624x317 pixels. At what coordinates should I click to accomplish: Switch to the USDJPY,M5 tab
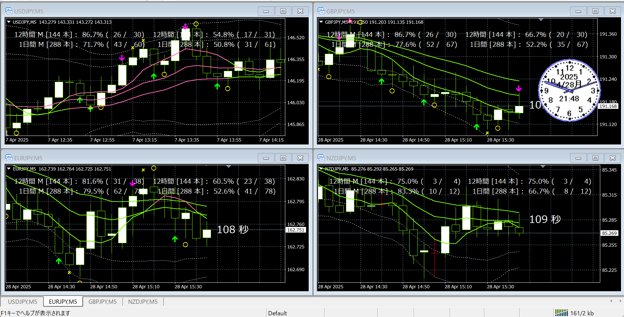click(x=22, y=301)
